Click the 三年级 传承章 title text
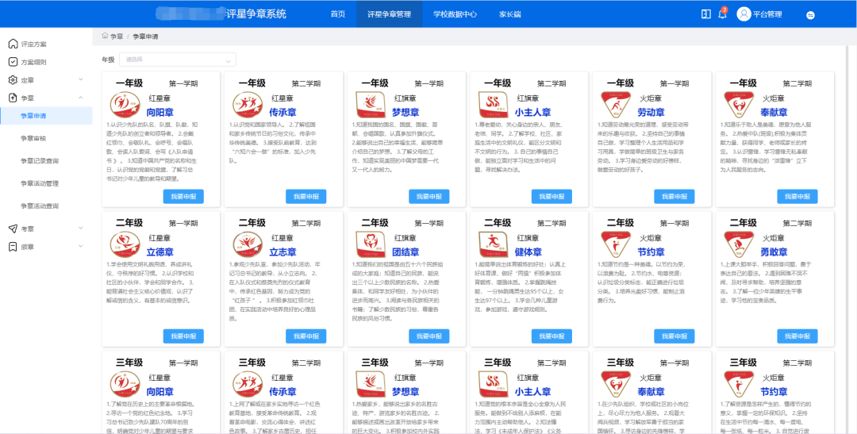857x434 pixels. [x=283, y=392]
